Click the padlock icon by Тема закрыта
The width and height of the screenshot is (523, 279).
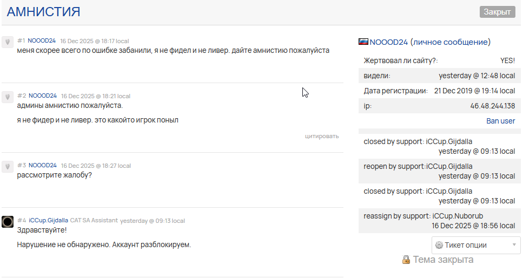tap(406, 260)
